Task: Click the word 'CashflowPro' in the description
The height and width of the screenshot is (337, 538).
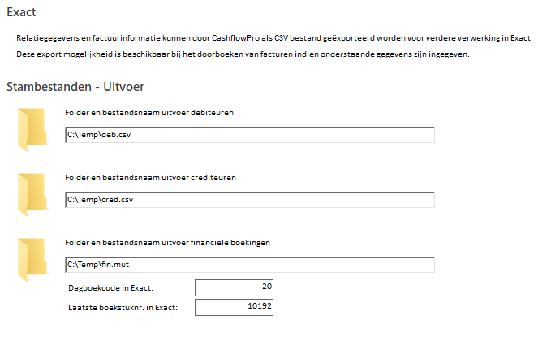Action: 235,38
